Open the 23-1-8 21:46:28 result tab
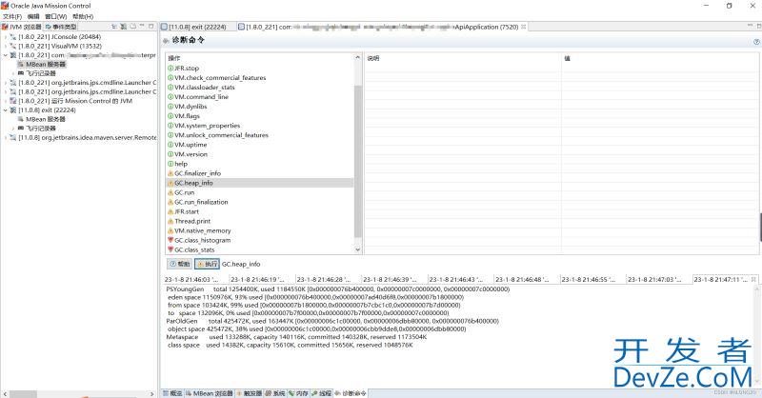 pyautogui.click(x=327, y=279)
